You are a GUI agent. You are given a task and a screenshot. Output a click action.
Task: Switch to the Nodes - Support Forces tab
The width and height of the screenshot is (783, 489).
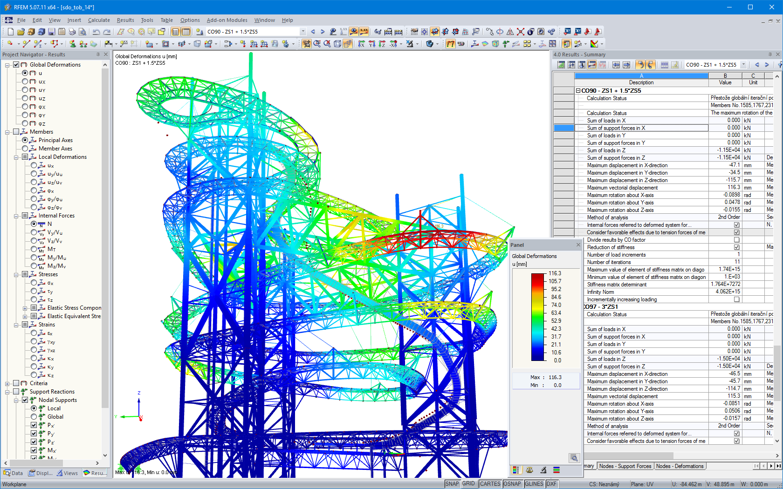pyautogui.click(x=625, y=466)
